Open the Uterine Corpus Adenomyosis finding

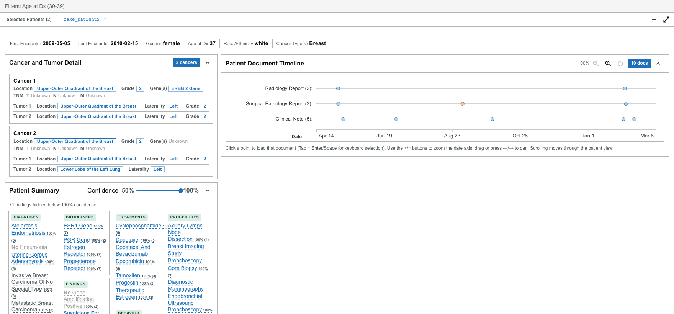coord(29,258)
